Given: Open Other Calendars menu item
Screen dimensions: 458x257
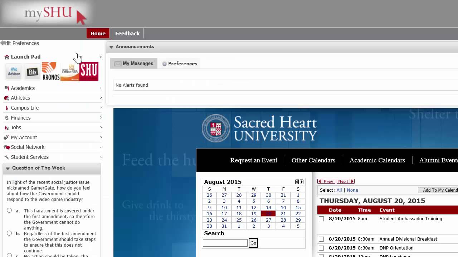Looking at the screenshot, I should tap(313, 160).
